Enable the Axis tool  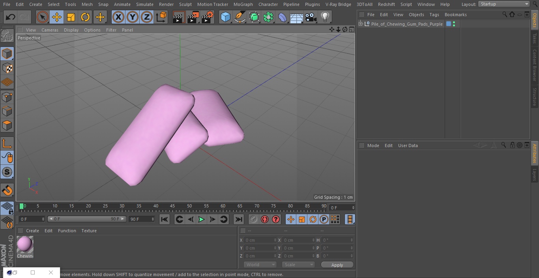pyautogui.click(x=7, y=144)
